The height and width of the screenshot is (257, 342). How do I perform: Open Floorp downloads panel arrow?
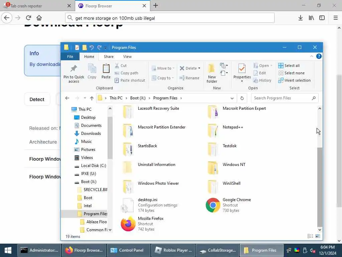point(300,18)
